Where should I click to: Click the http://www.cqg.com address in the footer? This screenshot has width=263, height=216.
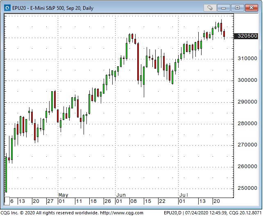tap(122, 213)
